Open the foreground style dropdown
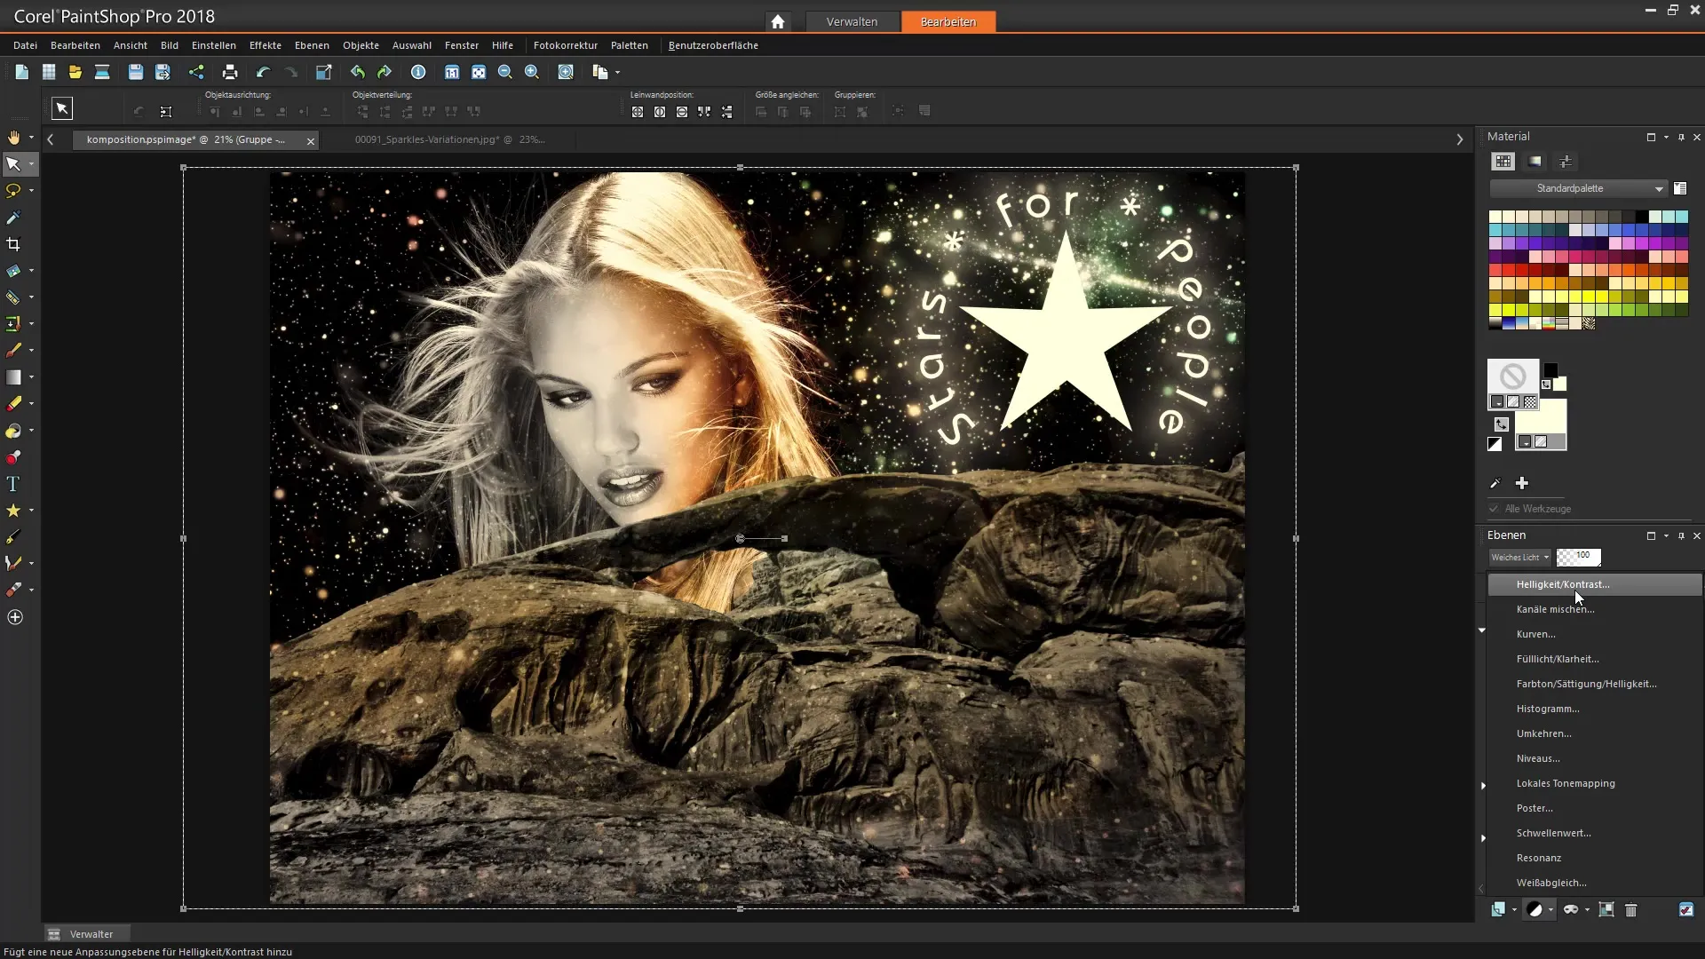The image size is (1705, 959). (x=1497, y=402)
